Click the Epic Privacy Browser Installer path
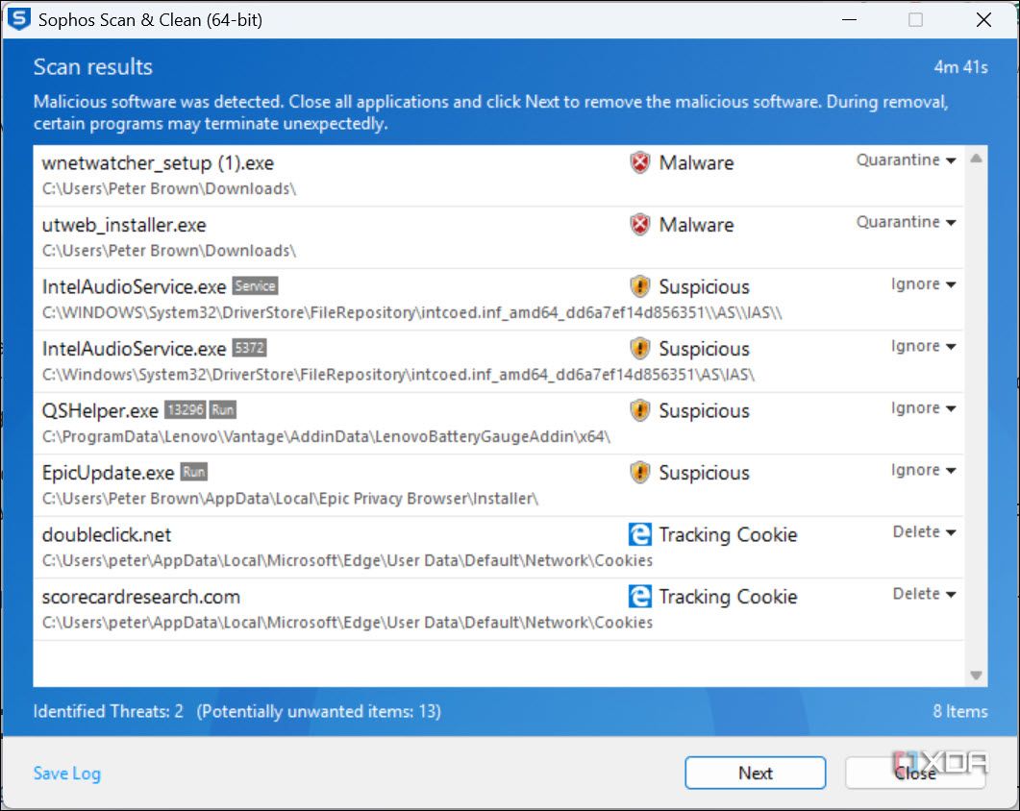 (290, 498)
